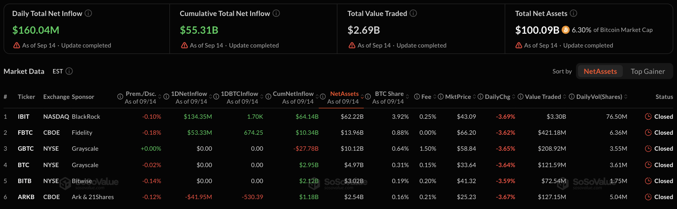Click warning triangle under Cumulative Total Net Inflow

point(184,45)
